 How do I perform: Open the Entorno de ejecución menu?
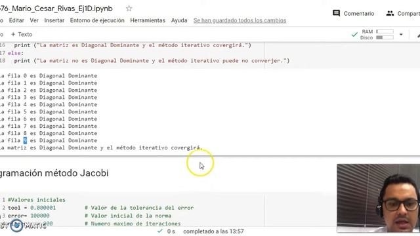point(97,20)
